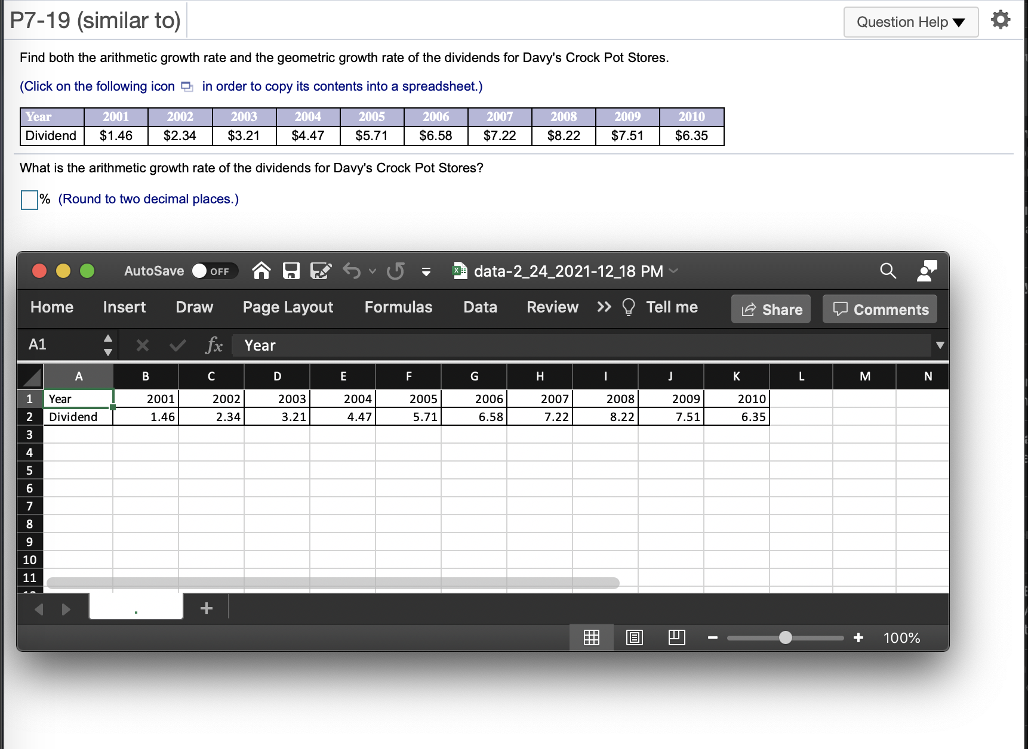Viewport: 1028px width, 749px height.
Task: Click the select-all corner triangle
Action: (x=30, y=376)
